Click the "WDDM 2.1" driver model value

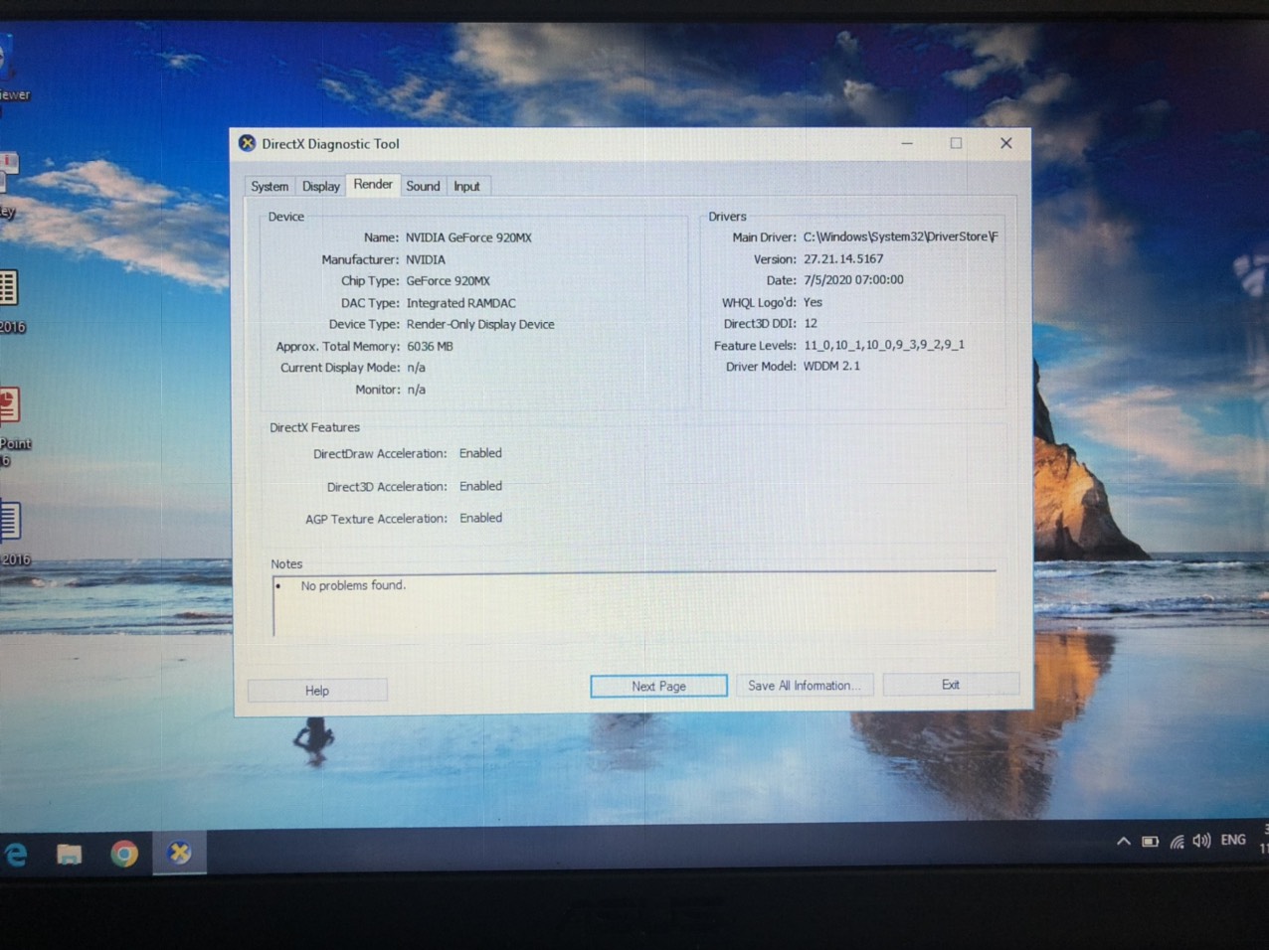pos(831,366)
